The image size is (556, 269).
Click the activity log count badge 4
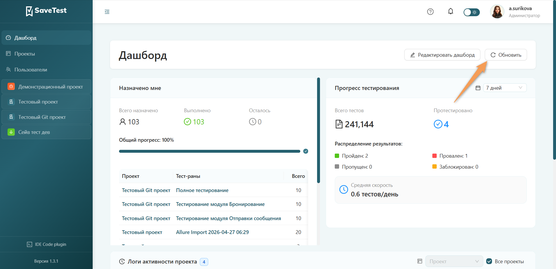[204, 262]
